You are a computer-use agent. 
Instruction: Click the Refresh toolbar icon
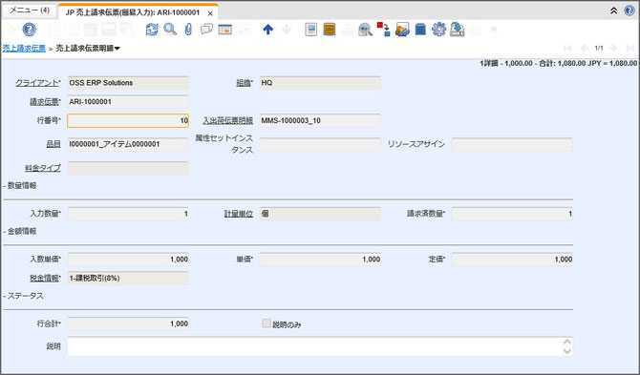pos(152,30)
